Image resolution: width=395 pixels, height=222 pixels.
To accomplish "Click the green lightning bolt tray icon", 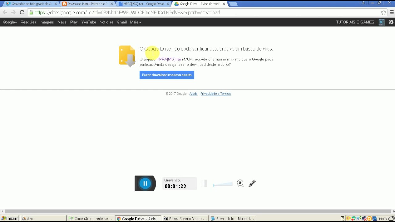I will click(x=354, y=219).
